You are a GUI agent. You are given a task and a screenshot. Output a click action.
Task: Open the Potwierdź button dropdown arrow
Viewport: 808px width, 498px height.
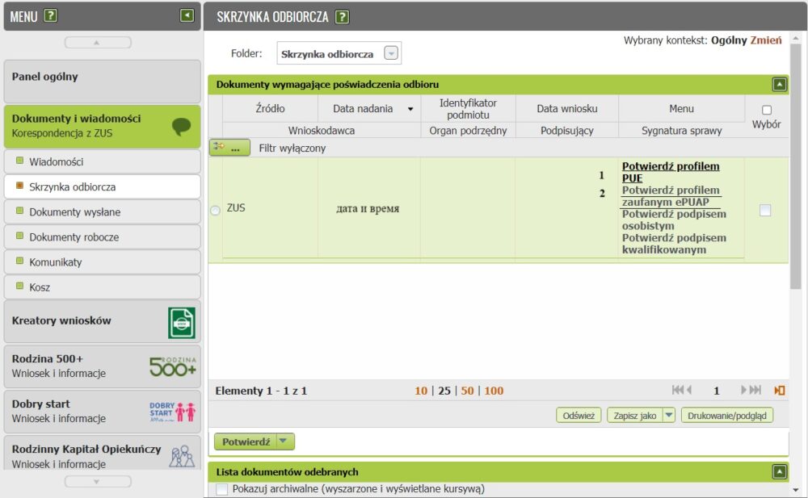[x=284, y=442]
